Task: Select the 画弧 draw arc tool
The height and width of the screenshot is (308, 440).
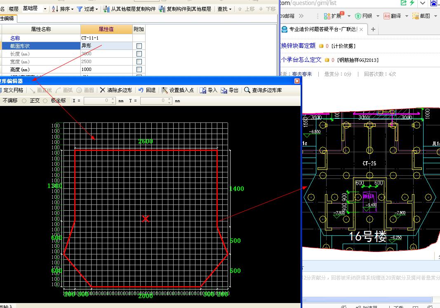Action: point(64,90)
